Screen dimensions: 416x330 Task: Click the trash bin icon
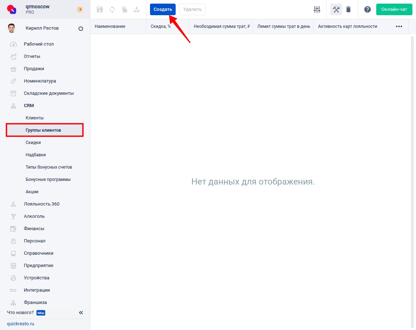(348, 9)
